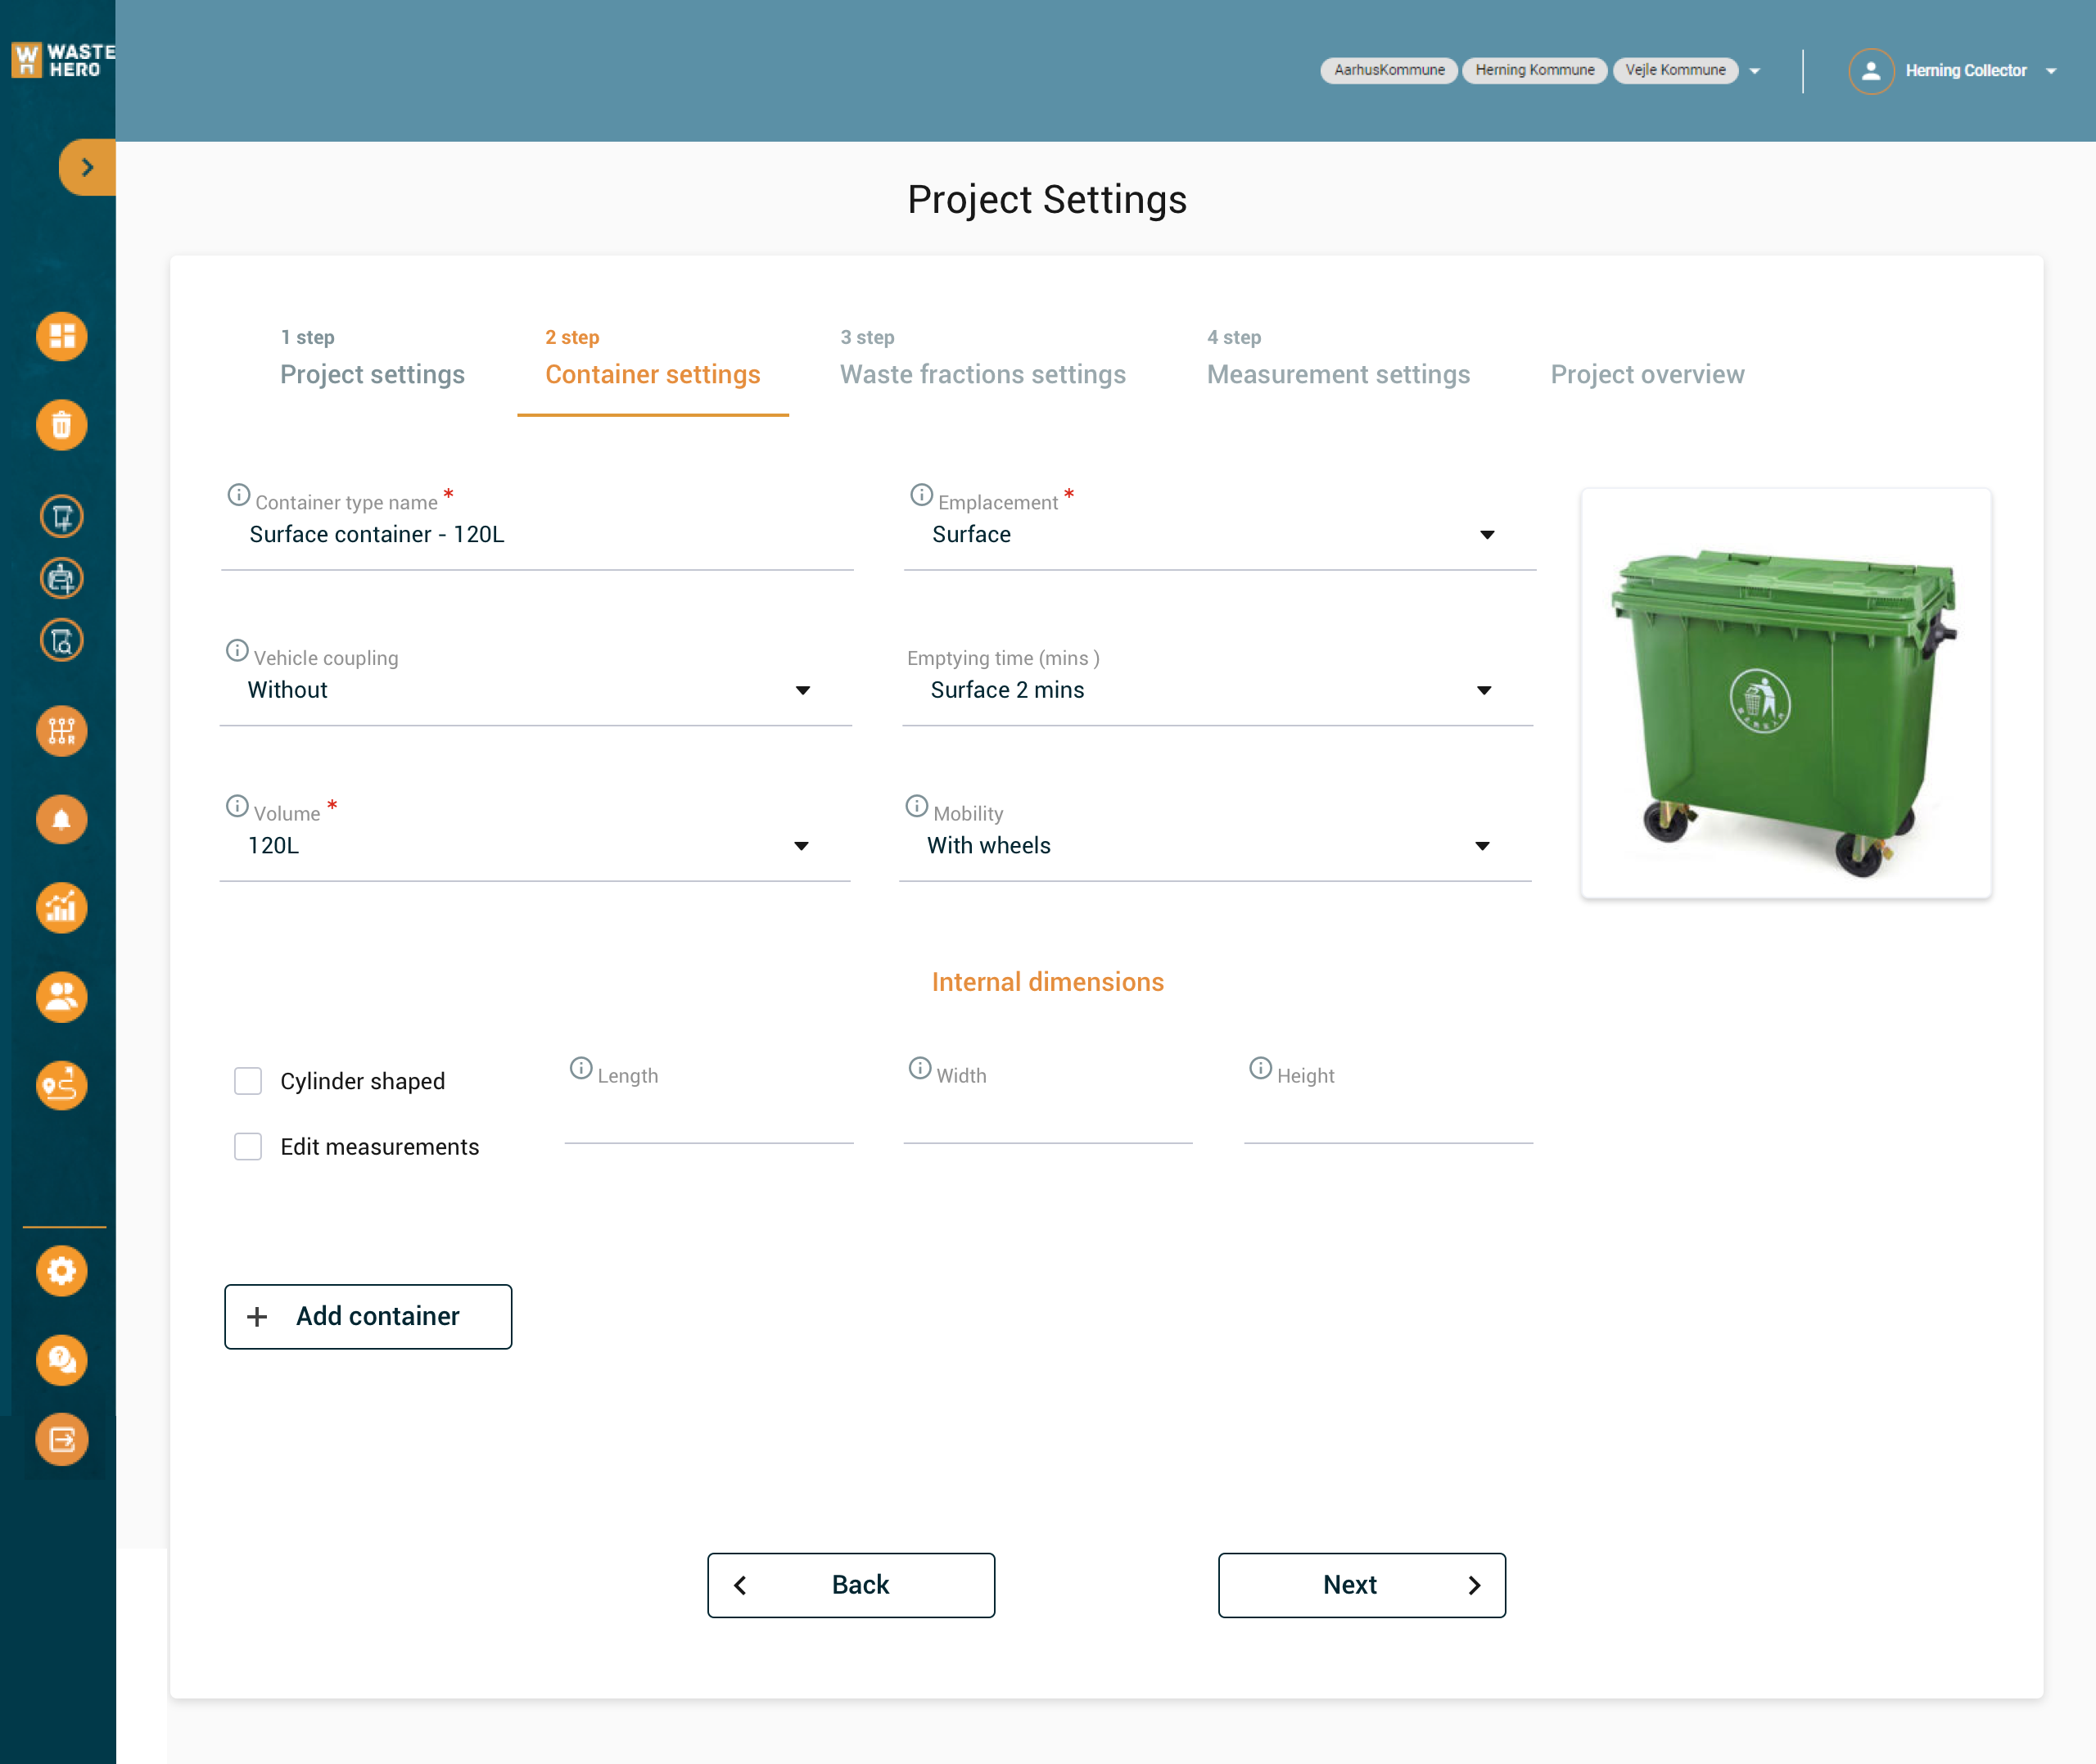
Task: Click the Internal dimensions heading
Action: tap(1047, 983)
